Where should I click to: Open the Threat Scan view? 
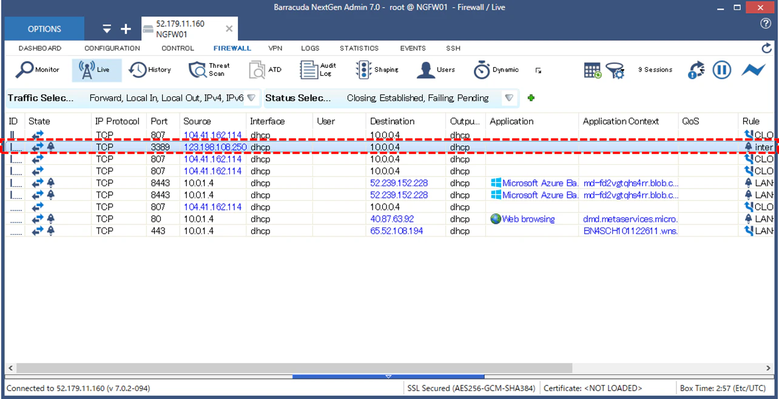(209, 70)
